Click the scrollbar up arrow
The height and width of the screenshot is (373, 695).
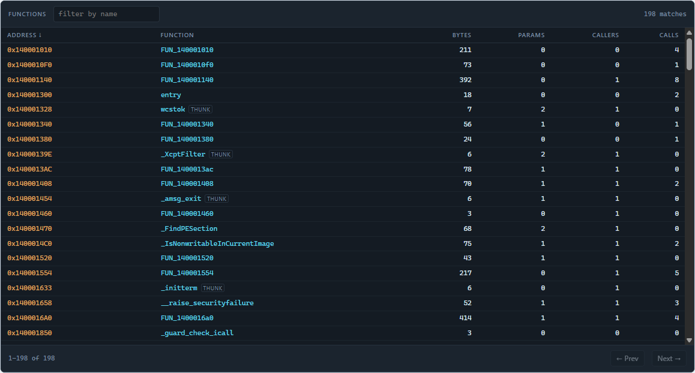[x=689, y=33]
